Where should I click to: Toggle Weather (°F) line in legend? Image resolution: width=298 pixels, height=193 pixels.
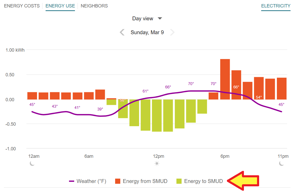pos(88,181)
